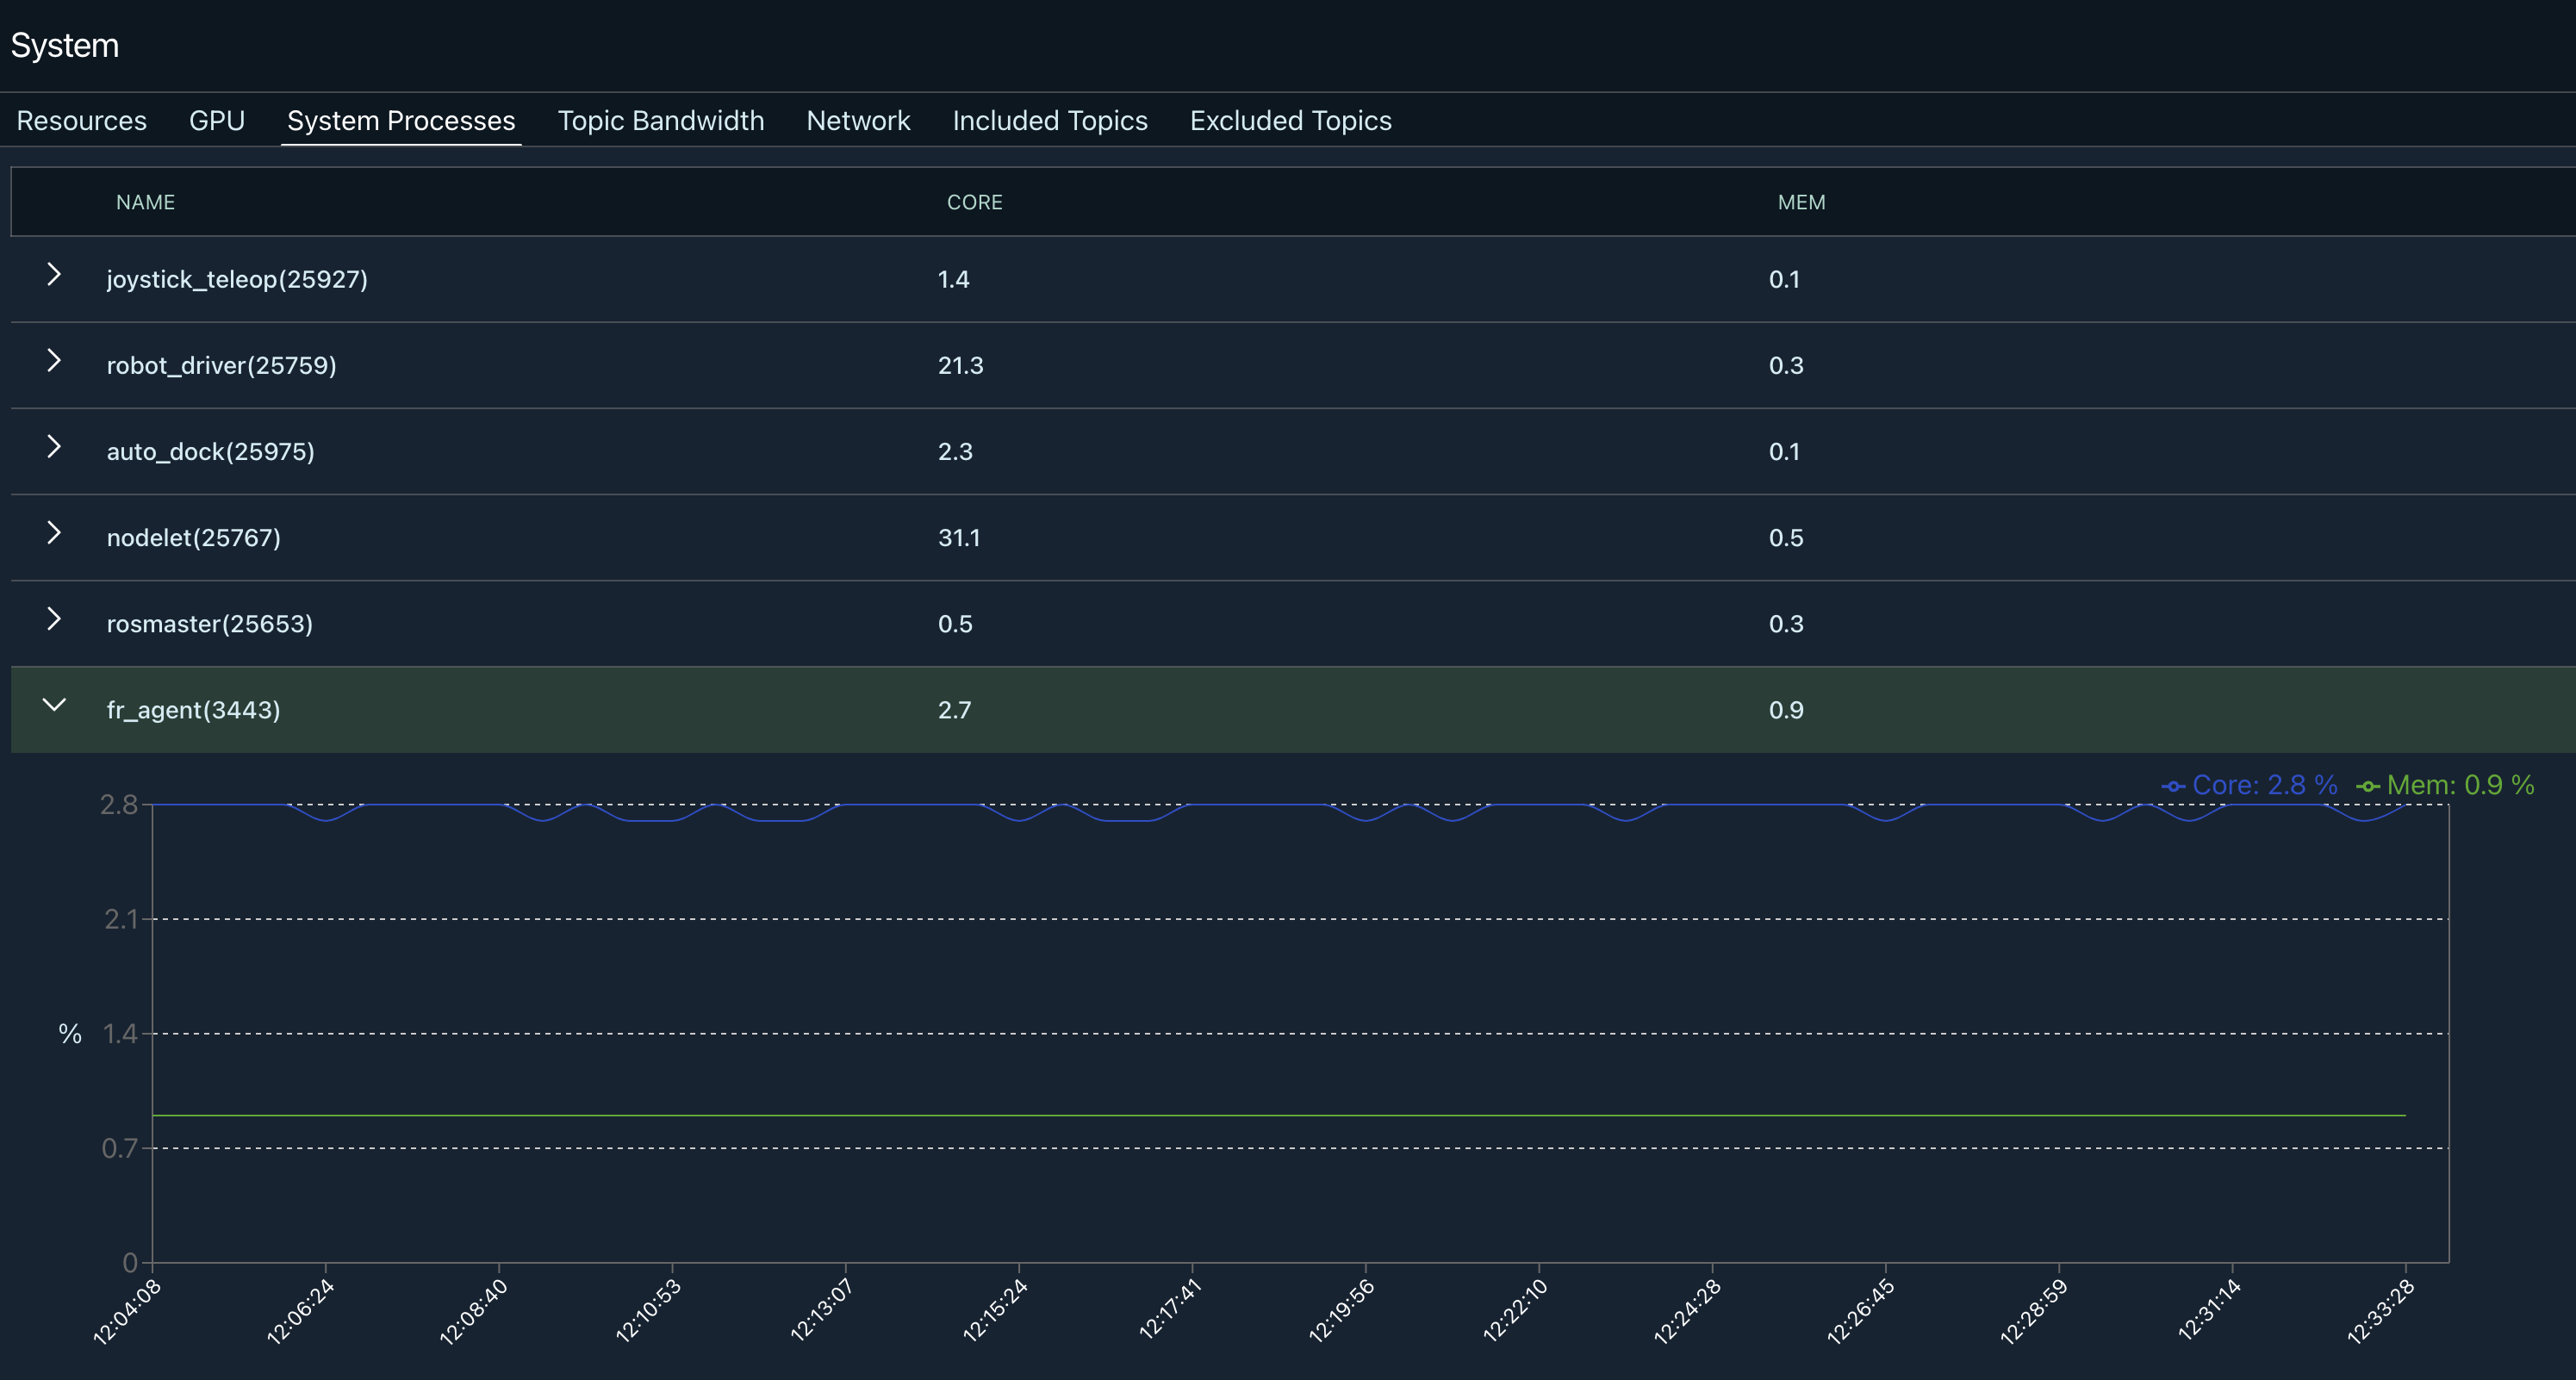Click auto_dock core value 2.3
Image resolution: width=2576 pixels, height=1380 pixels.
click(955, 451)
